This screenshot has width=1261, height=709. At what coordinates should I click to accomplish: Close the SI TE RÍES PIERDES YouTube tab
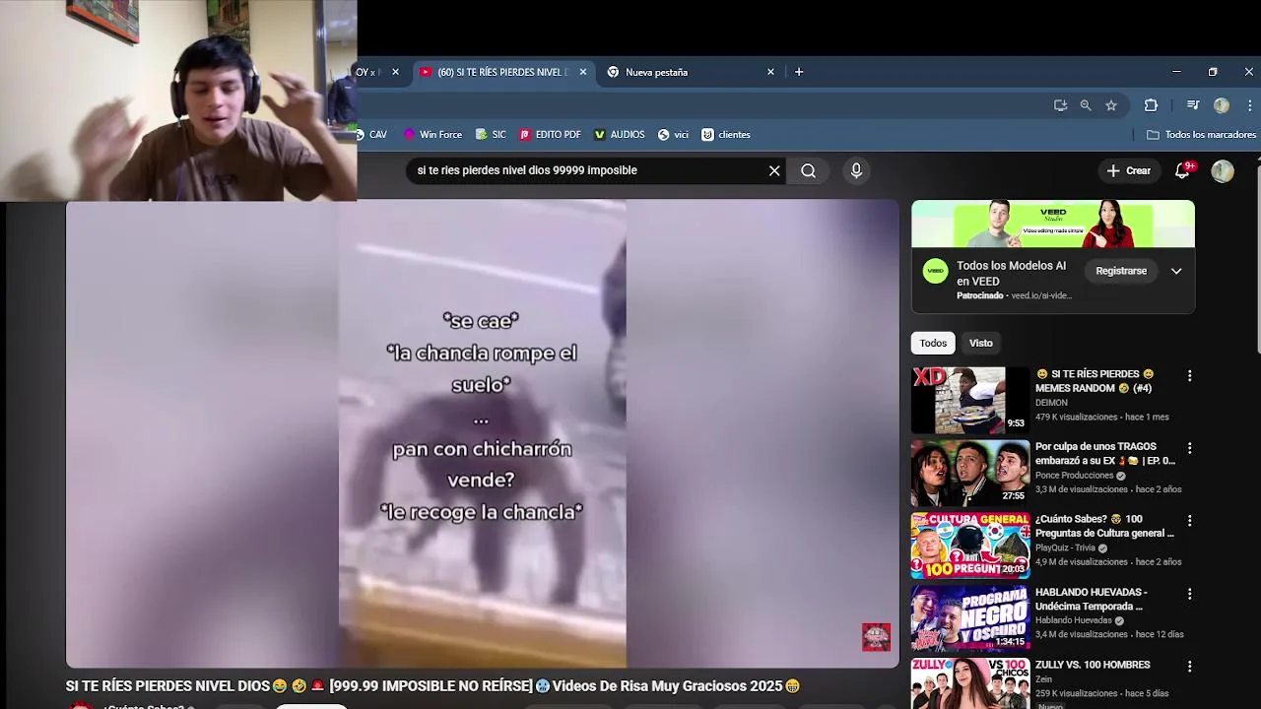coord(583,72)
